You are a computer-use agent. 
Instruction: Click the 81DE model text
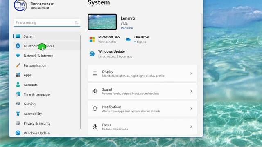pos(124,23)
